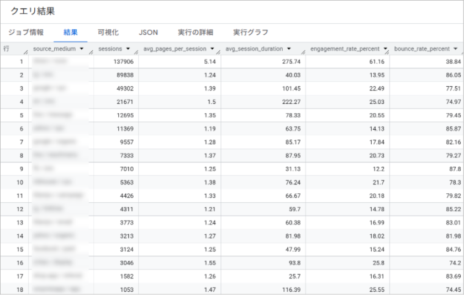
Task: Switch to the JSON tab
Action: click(148, 33)
